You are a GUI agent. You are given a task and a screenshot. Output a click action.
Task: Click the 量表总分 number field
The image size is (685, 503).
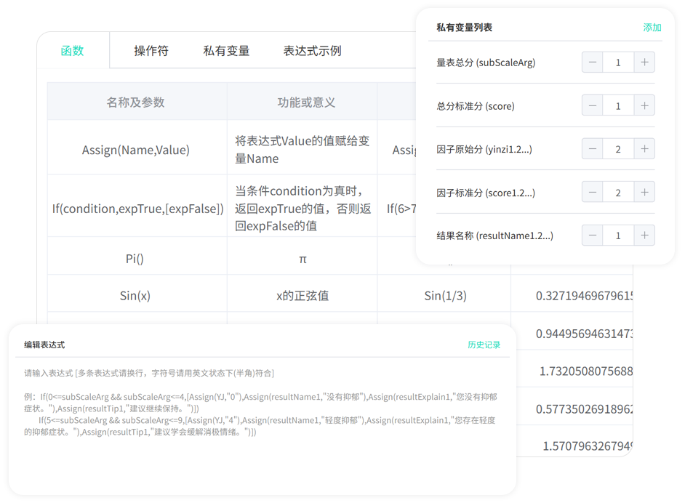(618, 63)
